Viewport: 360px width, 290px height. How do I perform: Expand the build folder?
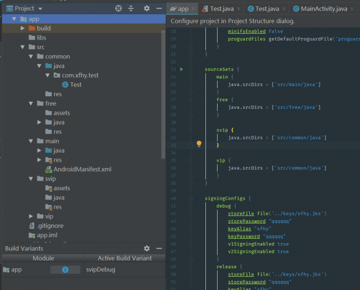[x=23, y=28]
